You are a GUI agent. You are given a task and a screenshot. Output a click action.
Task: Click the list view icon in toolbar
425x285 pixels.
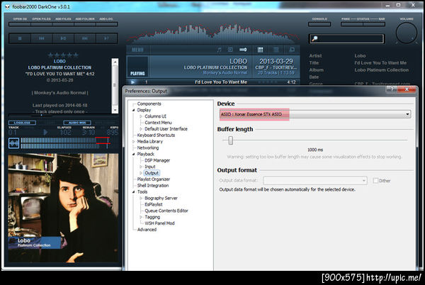pos(276,50)
